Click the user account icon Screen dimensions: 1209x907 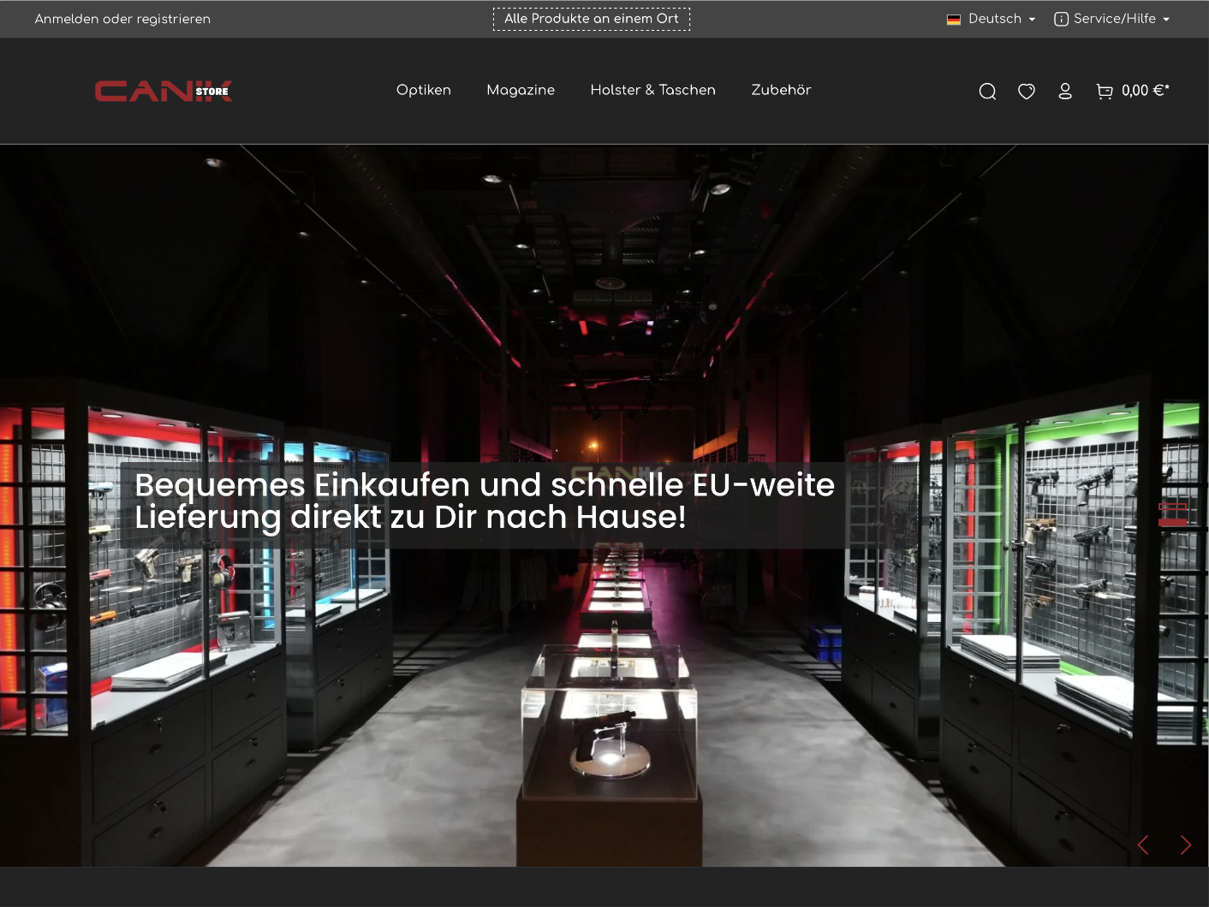coord(1065,91)
